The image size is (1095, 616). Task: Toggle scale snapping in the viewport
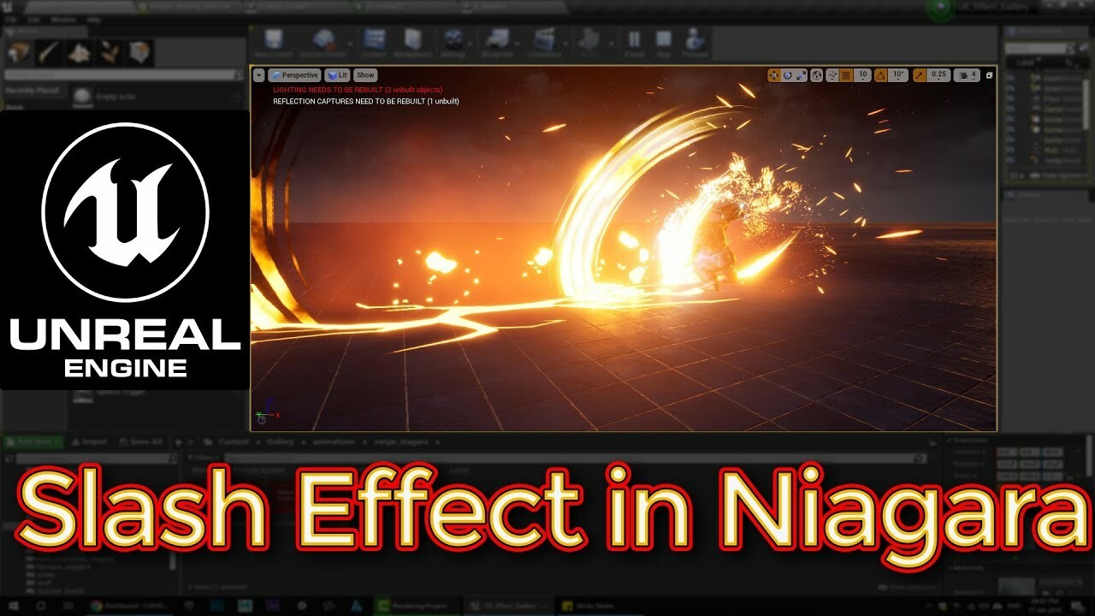tap(919, 75)
